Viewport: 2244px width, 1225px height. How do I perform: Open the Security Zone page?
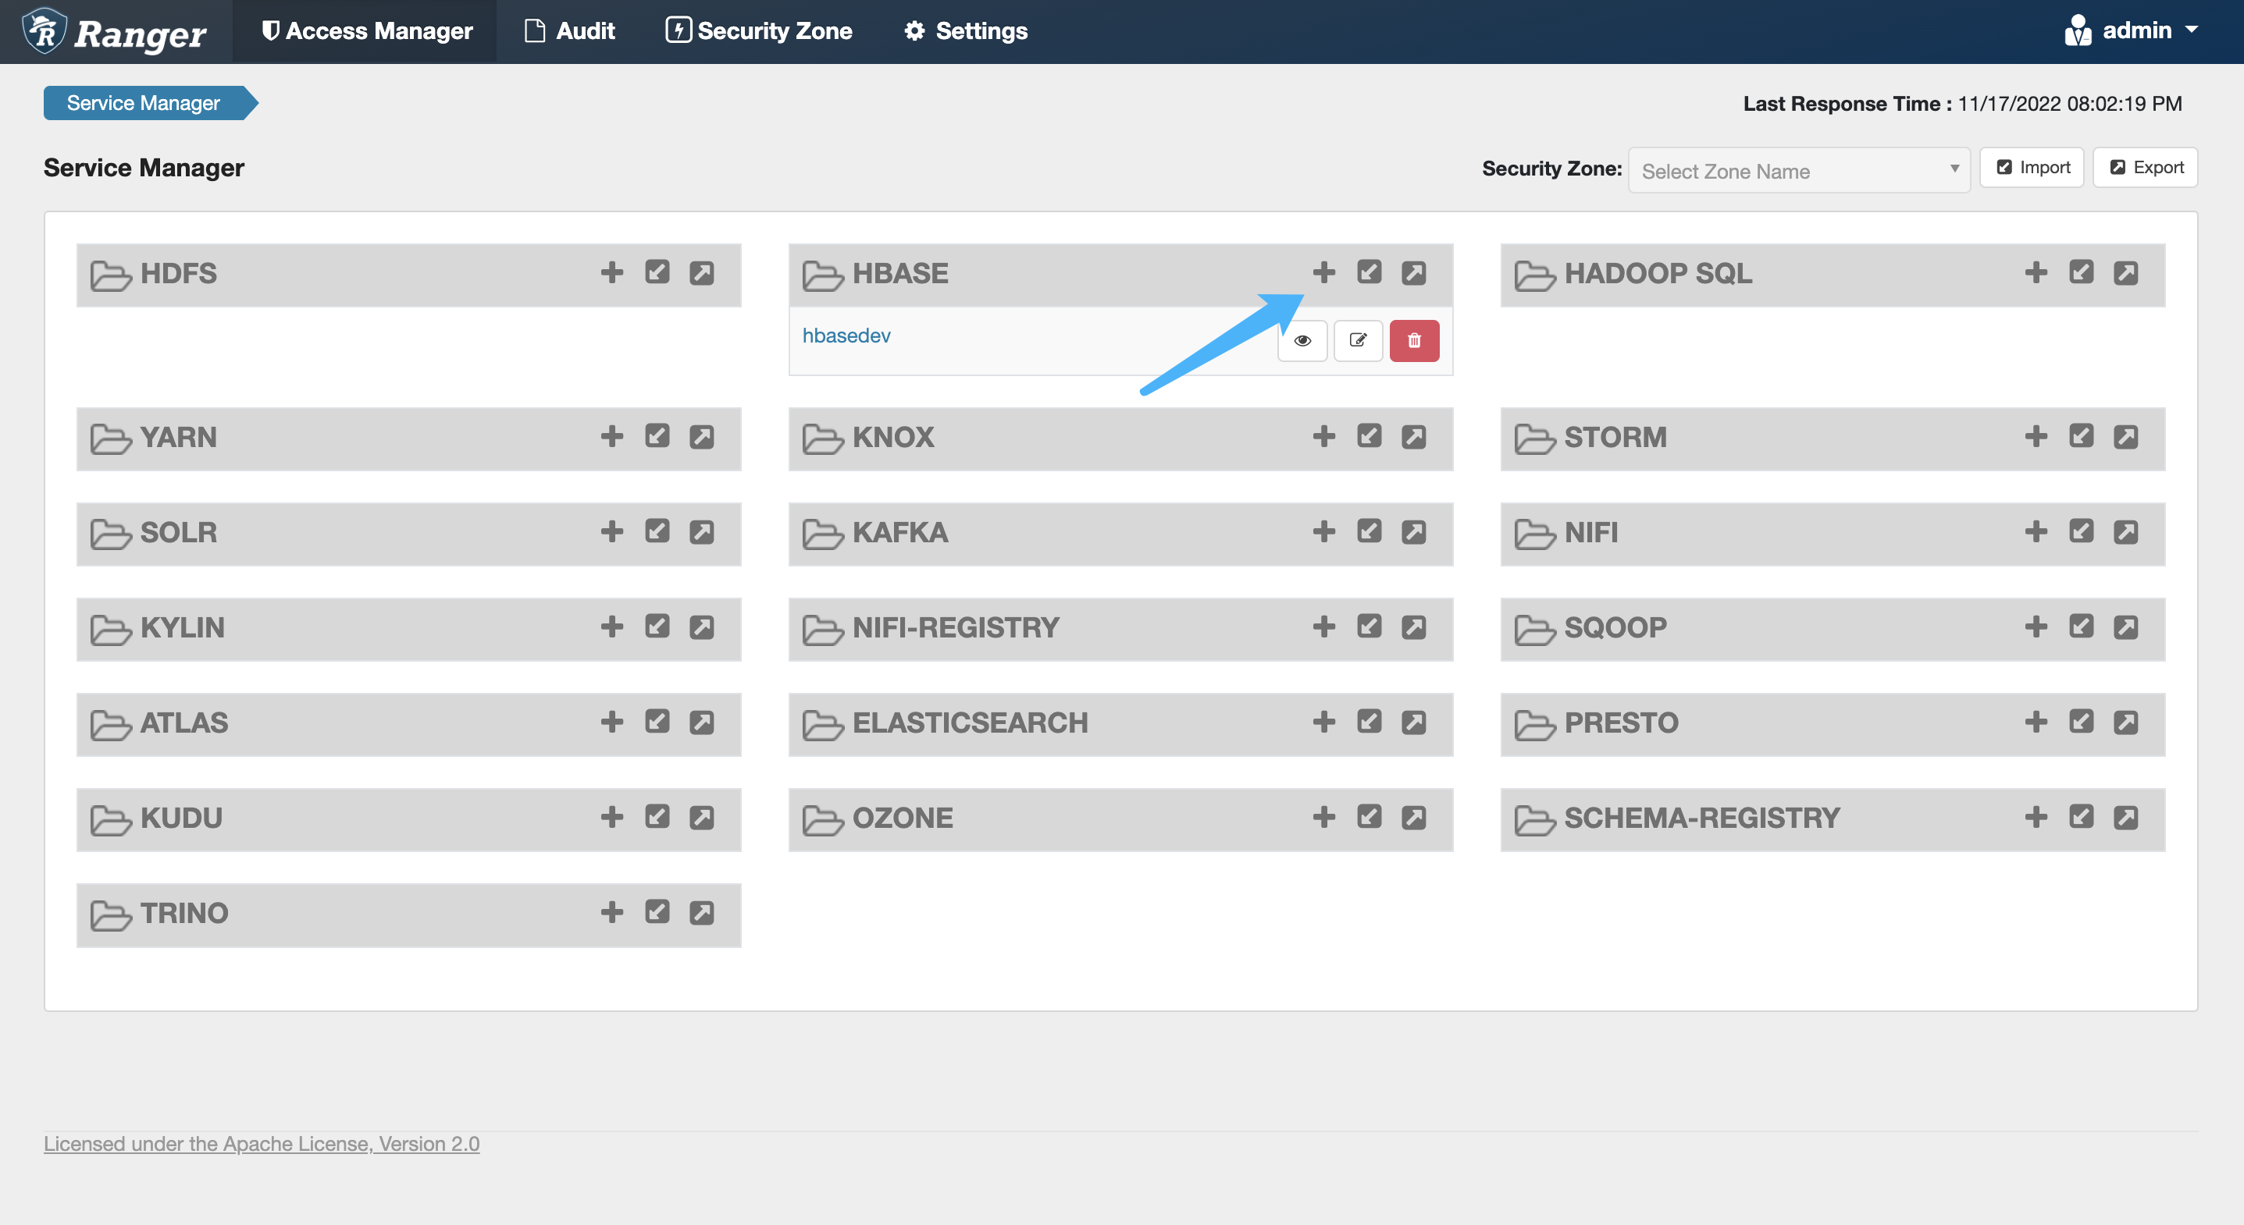click(x=759, y=30)
